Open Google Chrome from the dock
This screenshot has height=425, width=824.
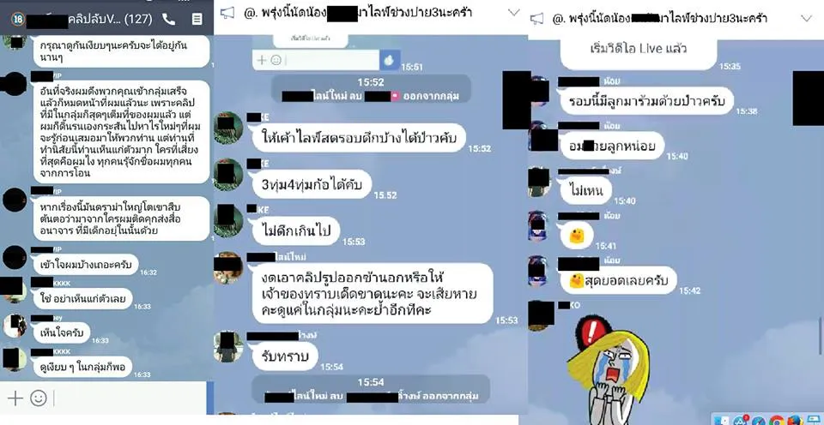776,420
